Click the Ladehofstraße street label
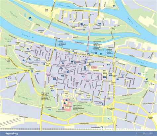The height and width of the screenshot is (136, 157). pos(23,117)
